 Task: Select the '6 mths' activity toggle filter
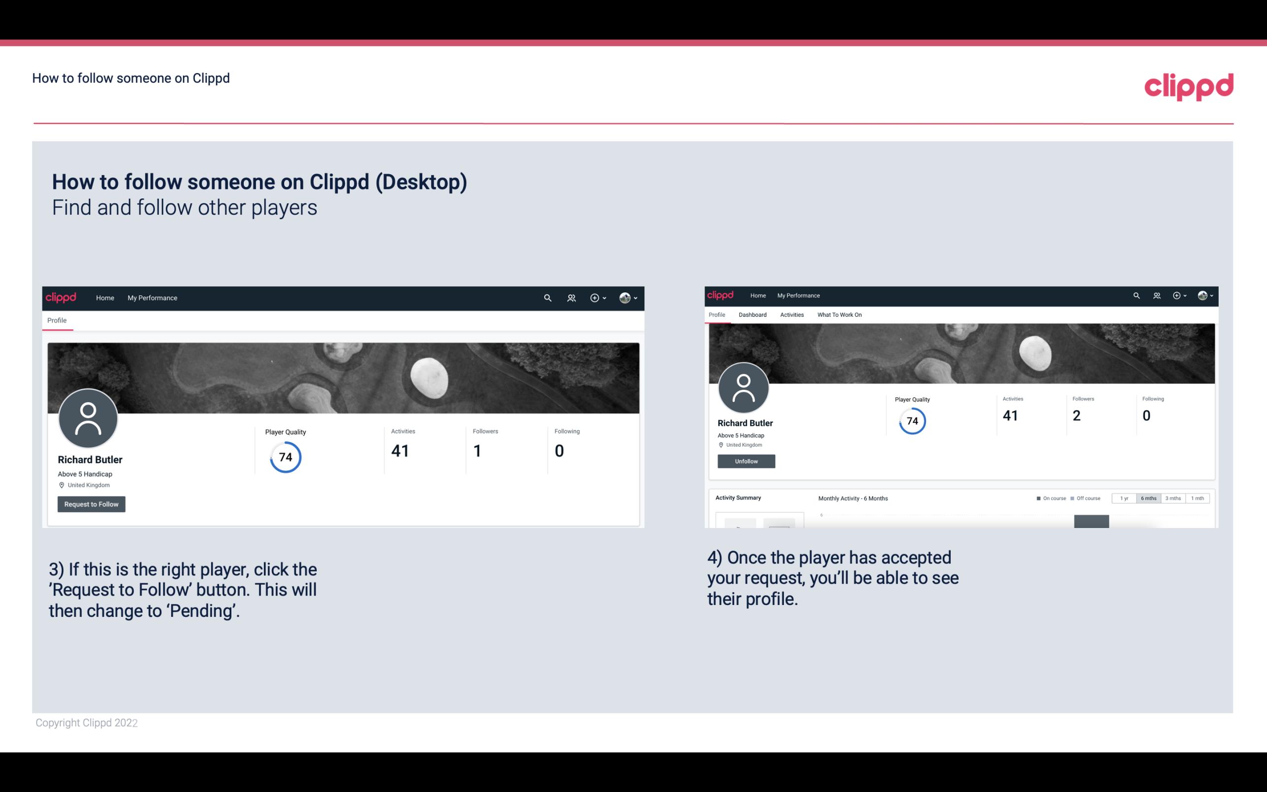[x=1149, y=498]
